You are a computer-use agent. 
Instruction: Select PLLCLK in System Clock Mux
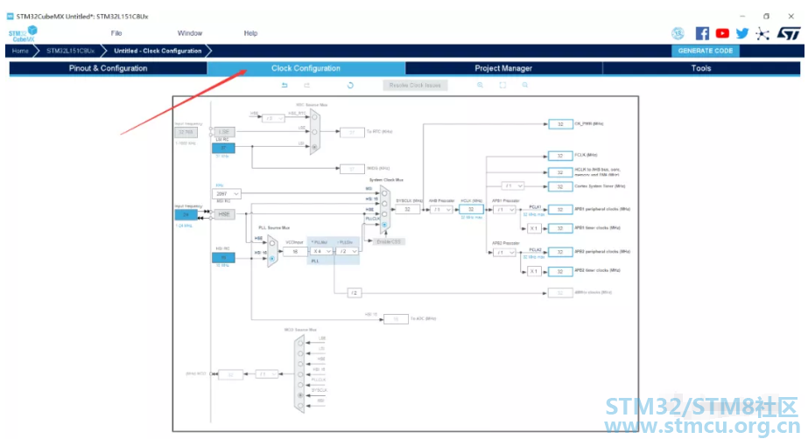point(384,225)
